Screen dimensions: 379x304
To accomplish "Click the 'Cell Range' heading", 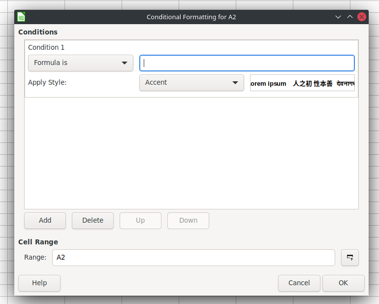I will 38,242.
